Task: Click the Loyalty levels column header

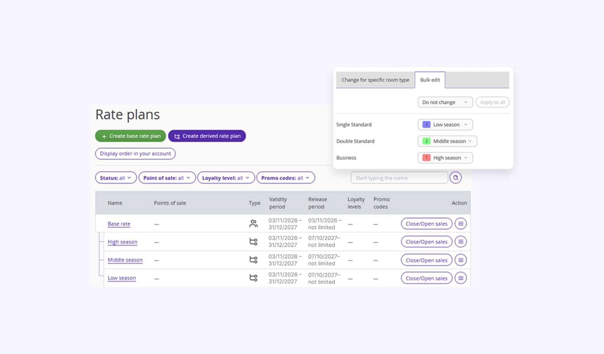Action: pyautogui.click(x=356, y=203)
